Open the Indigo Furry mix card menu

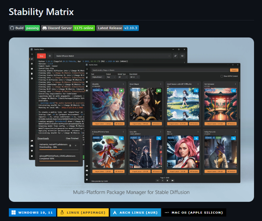pos(235,132)
